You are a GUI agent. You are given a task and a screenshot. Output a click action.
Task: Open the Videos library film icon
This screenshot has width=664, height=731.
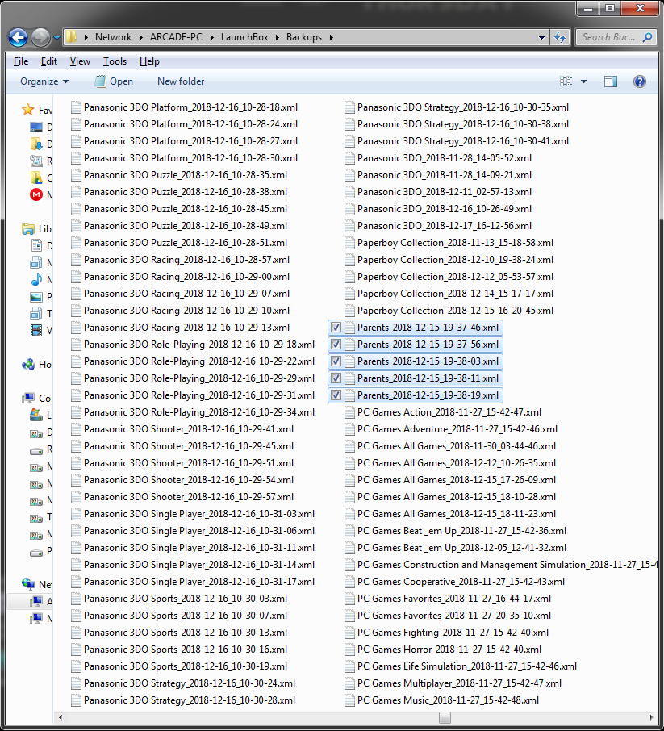[36, 330]
